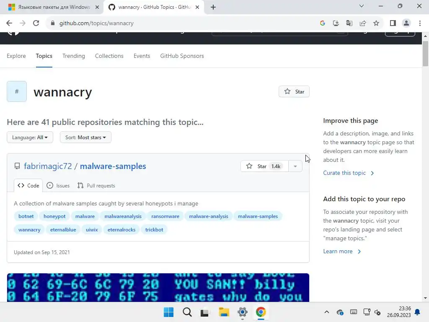This screenshot has width=429, height=322.
Task: Click the install app icon in address bar
Action: click(x=336, y=23)
